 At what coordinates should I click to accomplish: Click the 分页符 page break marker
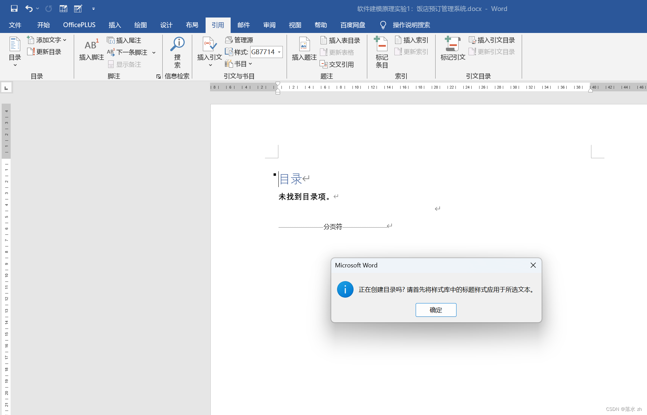coord(333,227)
